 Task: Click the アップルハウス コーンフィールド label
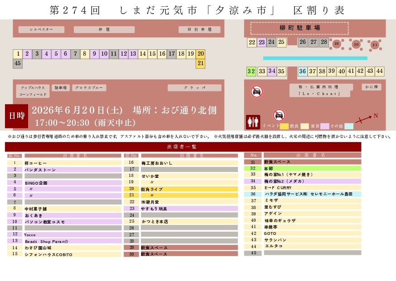point(33,91)
